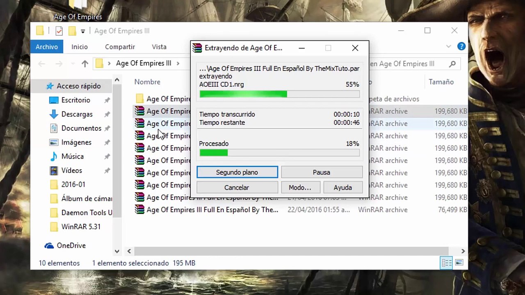This screenshot has height=295, width=525.
Task: Expand breadcrumb chevron after Age Of Empires III
Action: 178,64
